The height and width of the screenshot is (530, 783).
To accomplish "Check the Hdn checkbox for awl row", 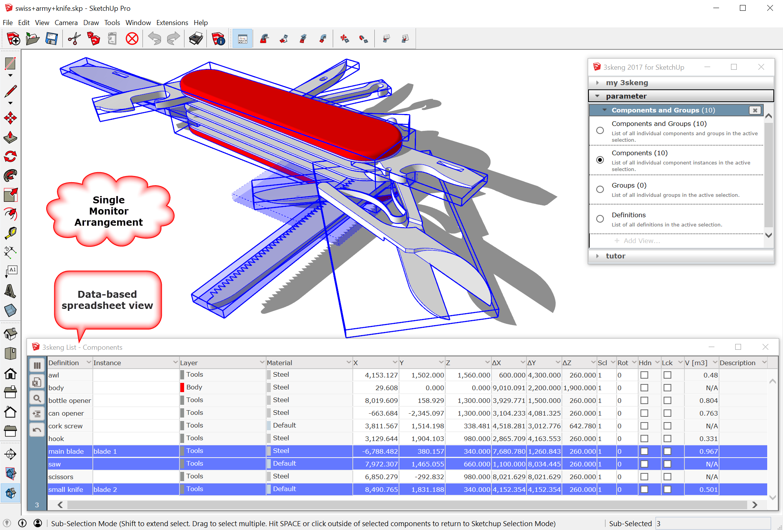I will pyautogui.click(x=644, y=375).
